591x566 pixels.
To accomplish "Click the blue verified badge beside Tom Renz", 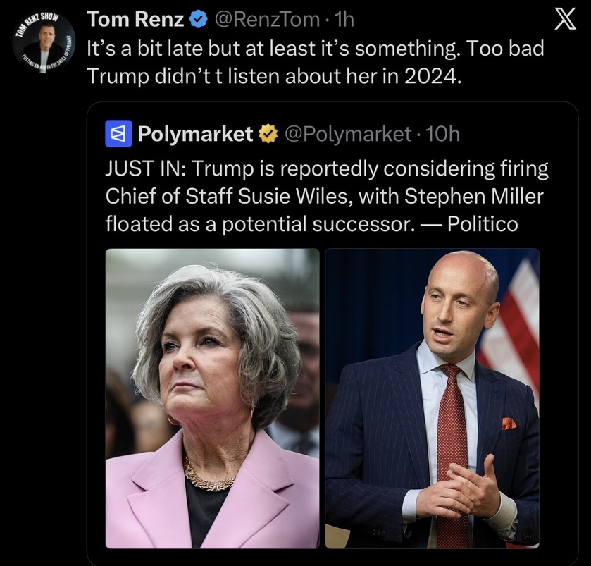I will pos(198,19).
